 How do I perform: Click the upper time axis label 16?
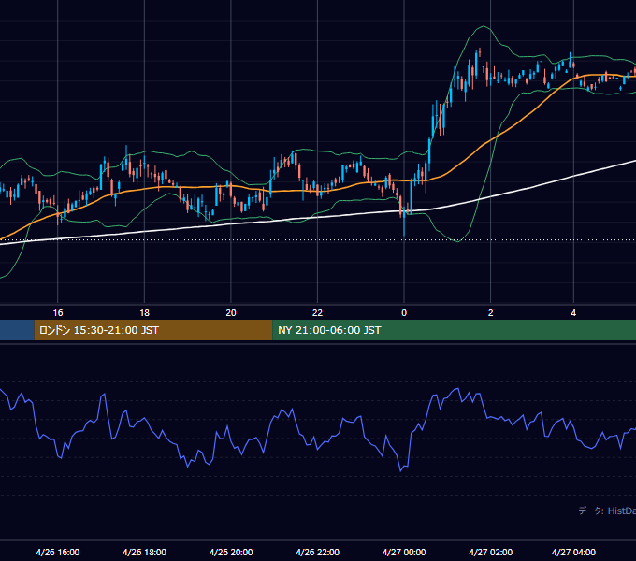tap(58, 313)
